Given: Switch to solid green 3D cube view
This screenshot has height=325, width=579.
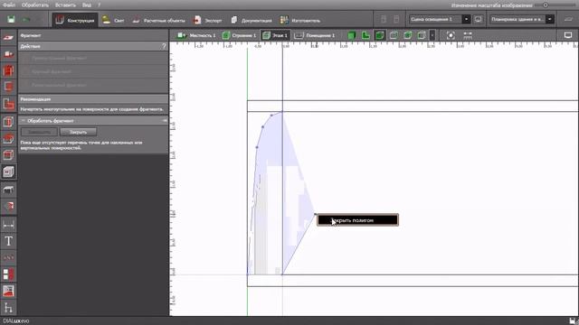Looking at the screenshot, I should (352, 35).
